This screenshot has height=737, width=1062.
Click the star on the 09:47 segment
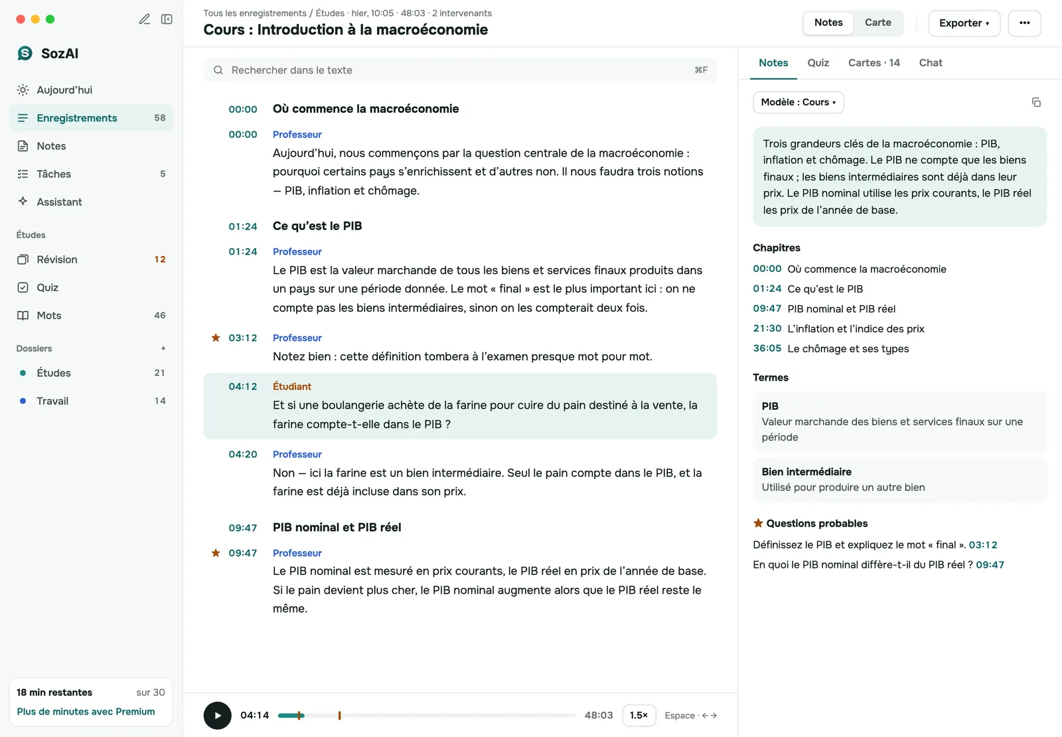pyautogui.click(x=216, y=553)
